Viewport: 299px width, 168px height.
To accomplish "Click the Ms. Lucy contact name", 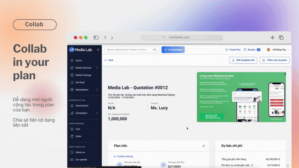I will pos(159,108).
